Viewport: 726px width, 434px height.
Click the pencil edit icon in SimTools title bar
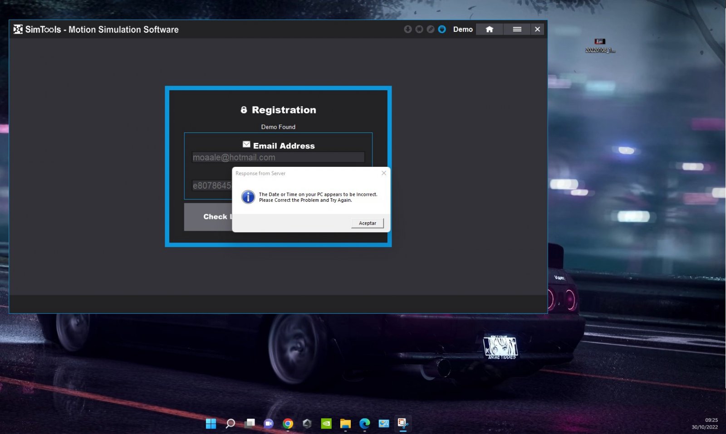tap(431, 29)
